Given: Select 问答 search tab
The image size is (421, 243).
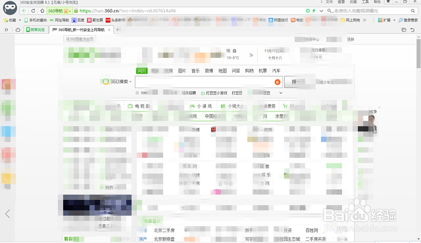Looking at the screenshot, I should tap(236, 71).
